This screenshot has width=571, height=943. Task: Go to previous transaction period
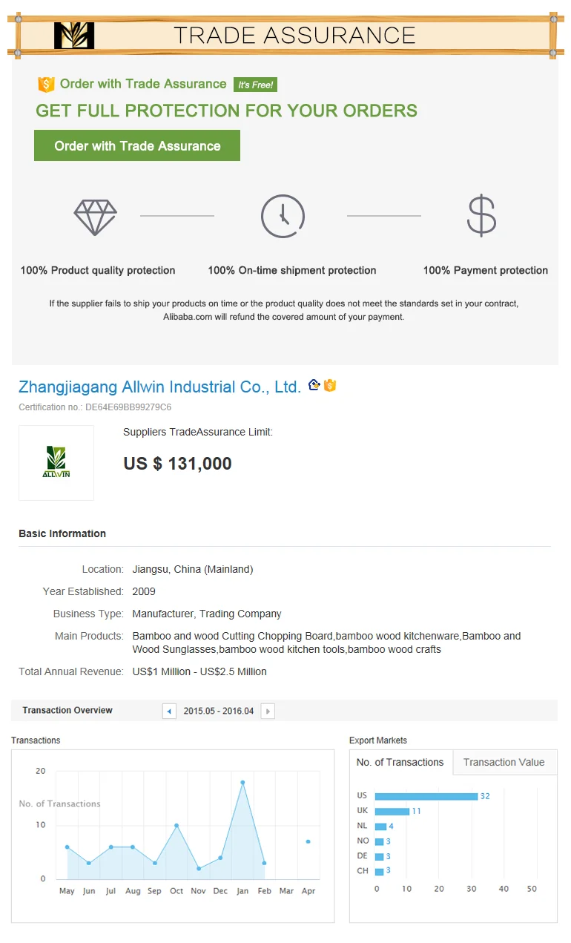click(169, 712)
